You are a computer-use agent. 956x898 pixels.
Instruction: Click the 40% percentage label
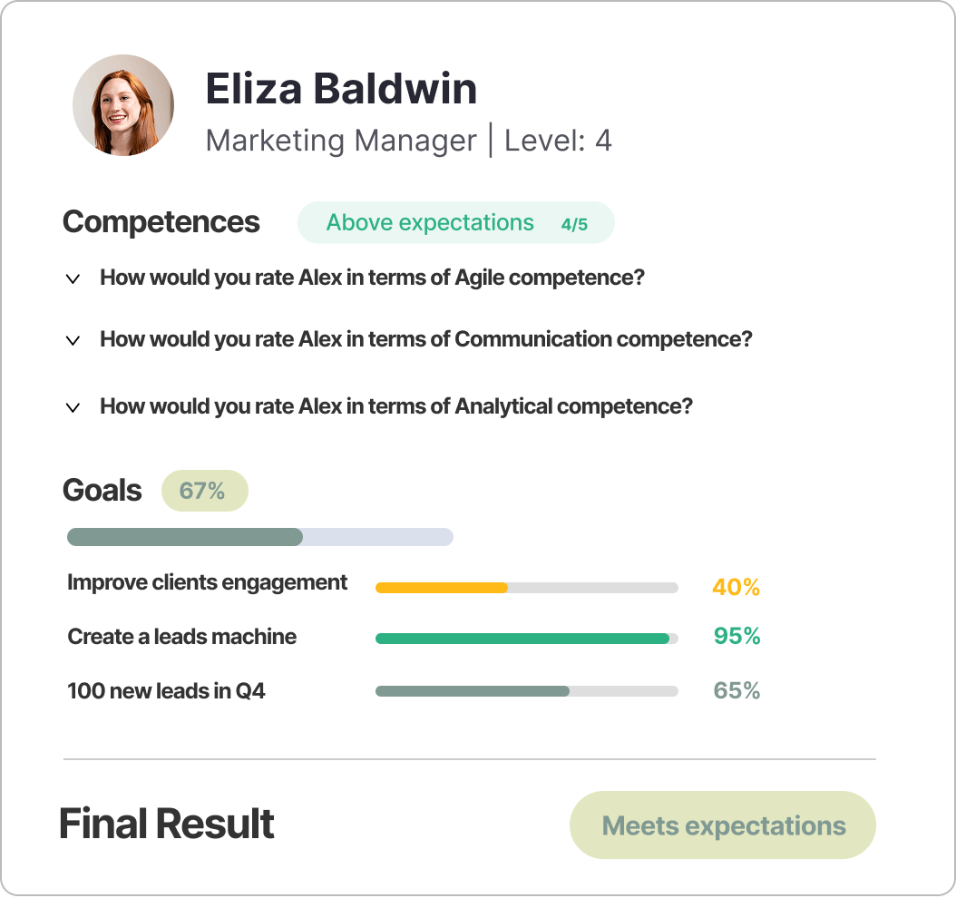(736, 587)
